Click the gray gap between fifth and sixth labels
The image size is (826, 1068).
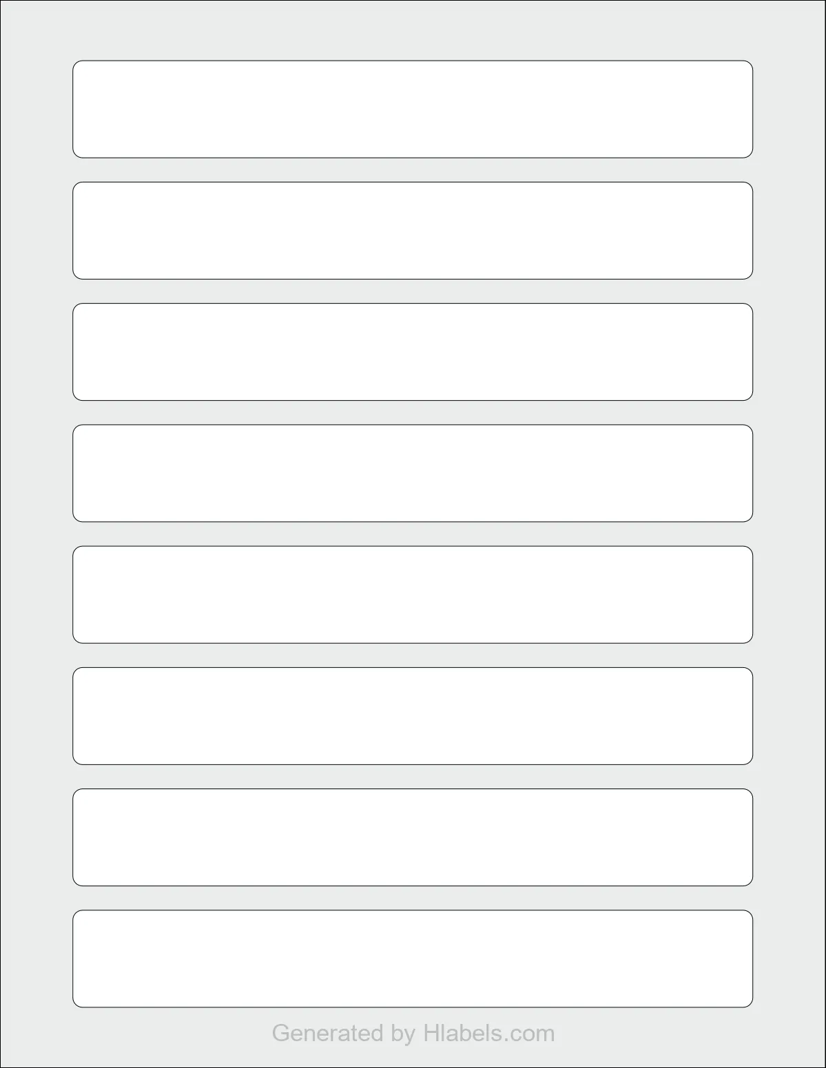coord(413,656)
